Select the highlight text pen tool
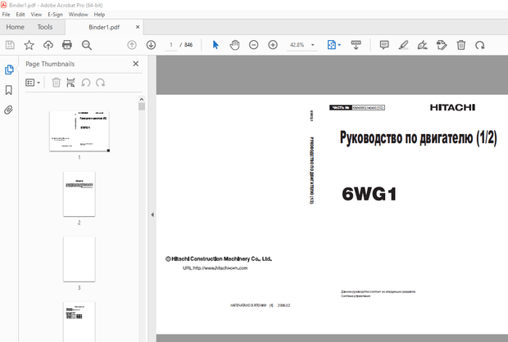Screen dimensions: 508x342 [403, 45]
